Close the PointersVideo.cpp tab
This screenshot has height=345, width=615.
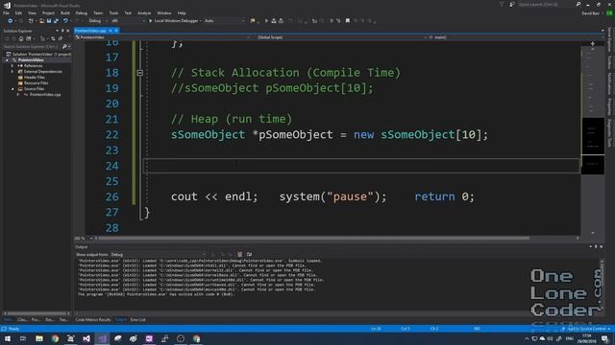tap(116, 30)
